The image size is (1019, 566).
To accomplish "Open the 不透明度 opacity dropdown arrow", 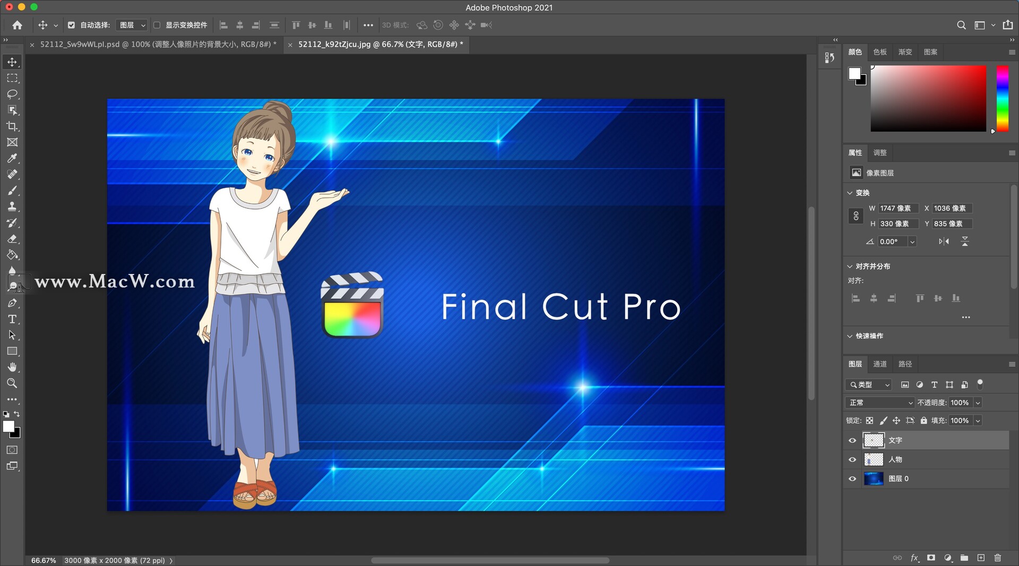I will click(978, 402).
